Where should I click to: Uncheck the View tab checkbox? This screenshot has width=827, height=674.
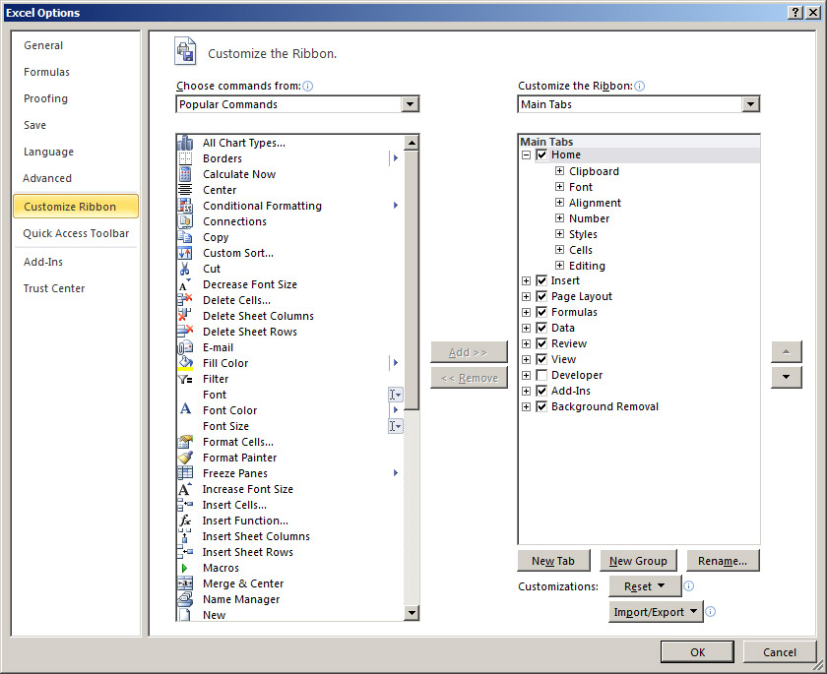(541, 359)
